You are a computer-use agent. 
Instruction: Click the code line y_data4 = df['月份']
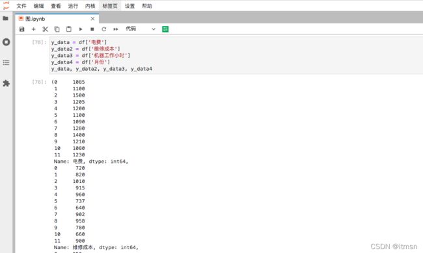pos(81,62)
